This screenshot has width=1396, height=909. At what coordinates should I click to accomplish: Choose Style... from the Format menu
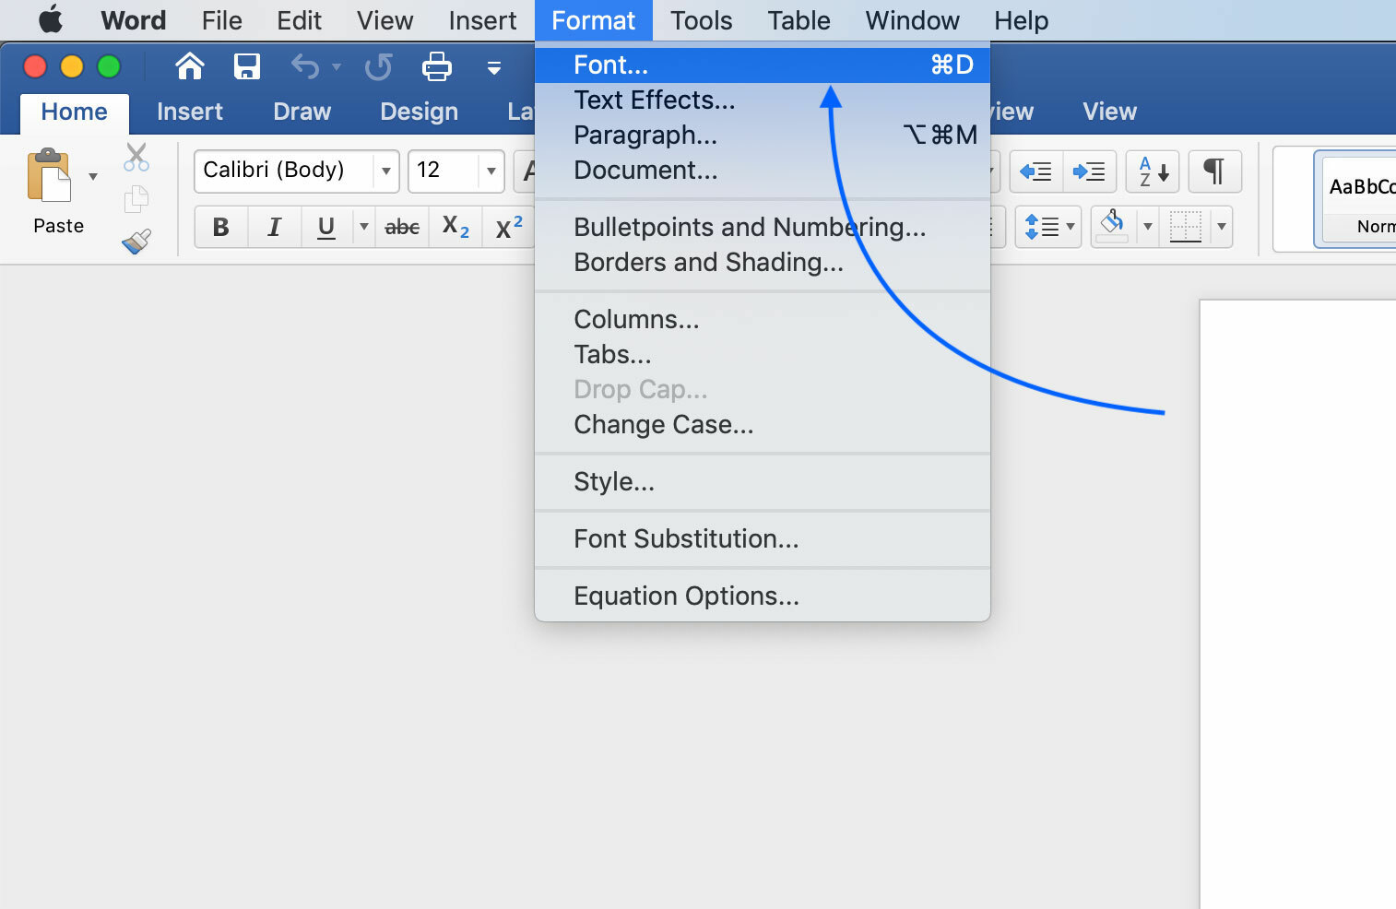click(x=763, y=481)
